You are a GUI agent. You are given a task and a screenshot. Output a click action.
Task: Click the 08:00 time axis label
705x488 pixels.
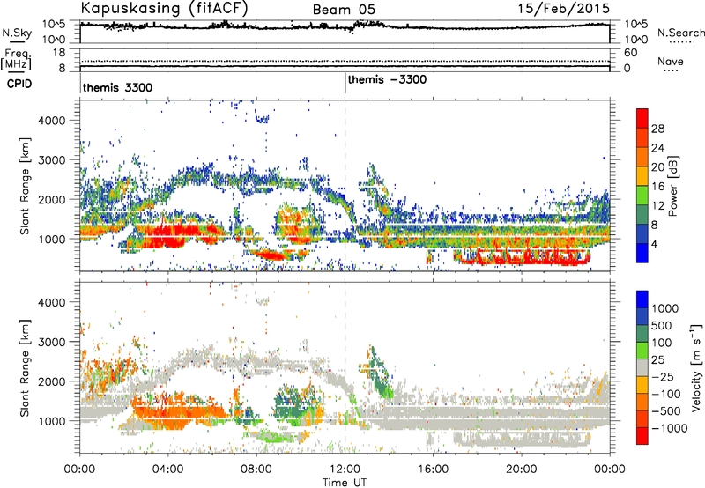[x=256, y=470]
